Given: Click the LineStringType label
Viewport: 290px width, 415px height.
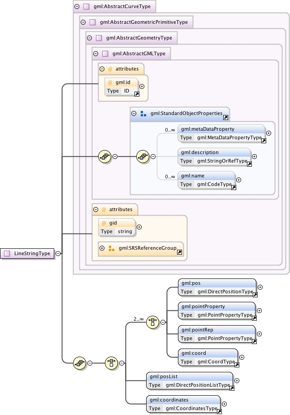Looking at the screenshot, I should click(32, 253).
